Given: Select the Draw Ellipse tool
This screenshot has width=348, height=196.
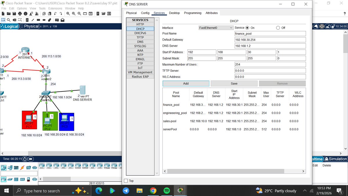Looking at the screenshot, I should [44, 20].
